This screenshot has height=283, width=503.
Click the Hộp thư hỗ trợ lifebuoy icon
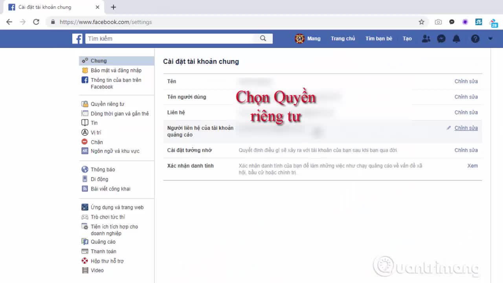[84, 261]
